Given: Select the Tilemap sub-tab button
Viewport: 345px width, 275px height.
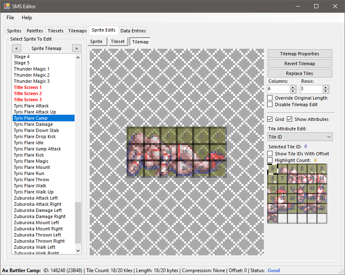Looking at the screenshot, I should [140, 41].
